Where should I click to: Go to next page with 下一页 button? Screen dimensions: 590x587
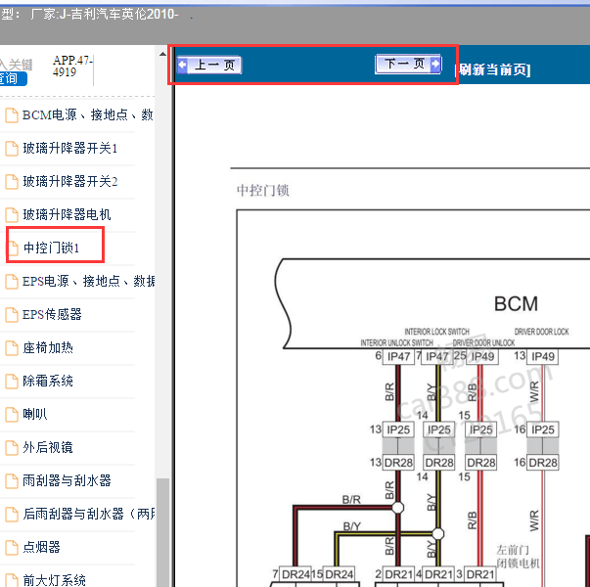(408, 64)
